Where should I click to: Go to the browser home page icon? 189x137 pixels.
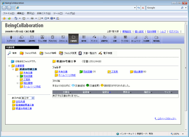click(x=16, y=18)
